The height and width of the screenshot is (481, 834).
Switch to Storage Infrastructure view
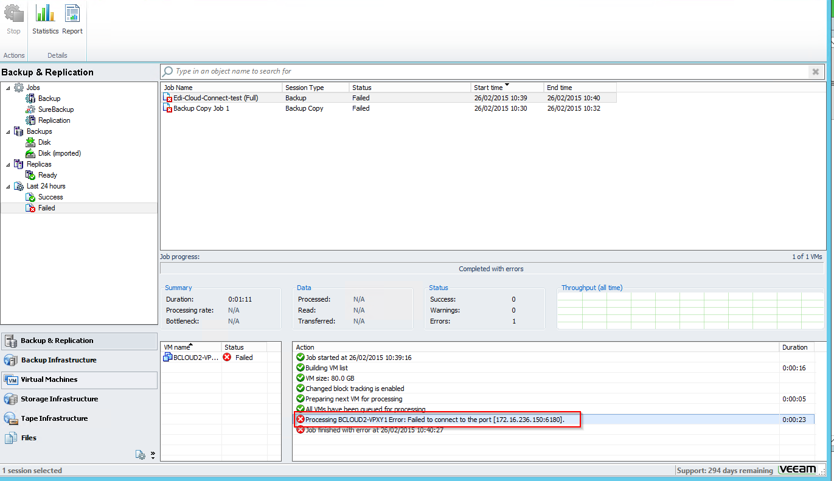pos(79,399)
